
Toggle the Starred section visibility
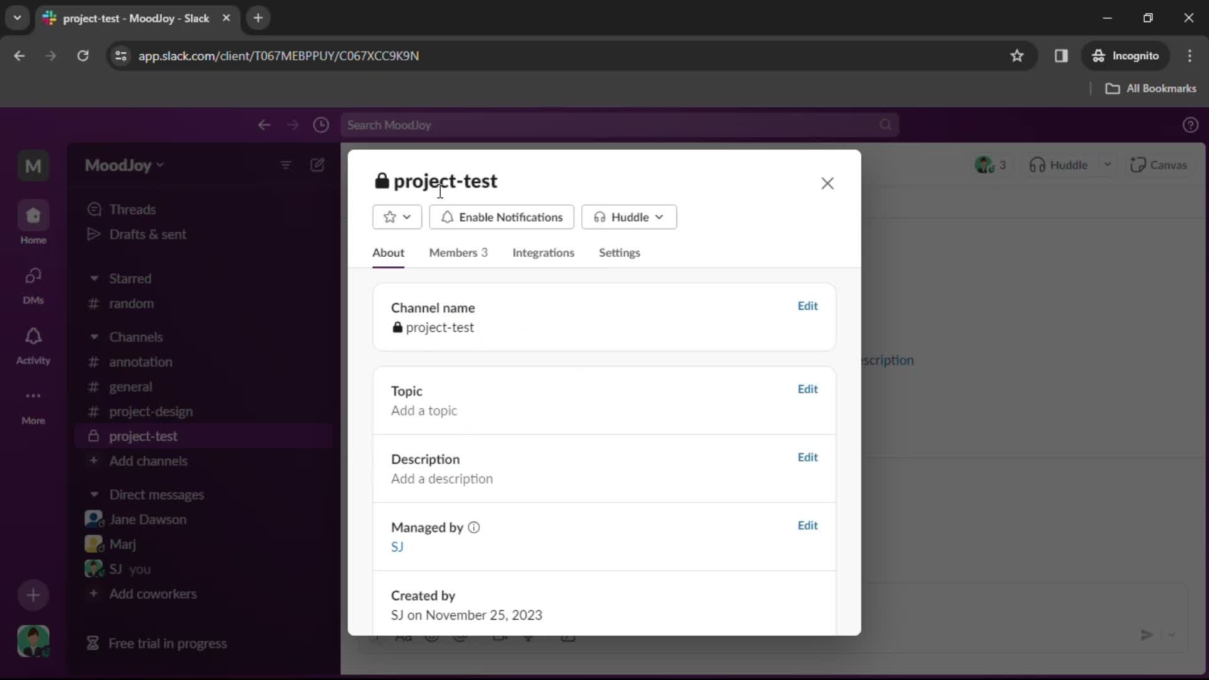(93, 278)
